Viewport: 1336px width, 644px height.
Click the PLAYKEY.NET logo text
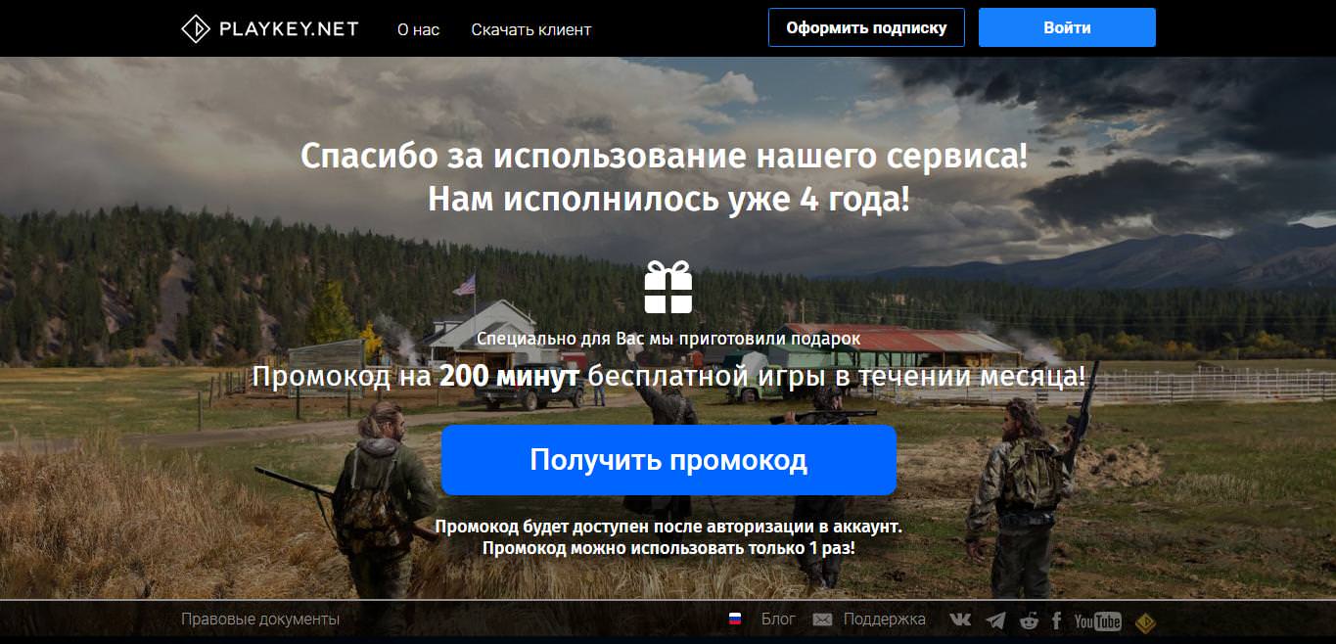[288, 29]
